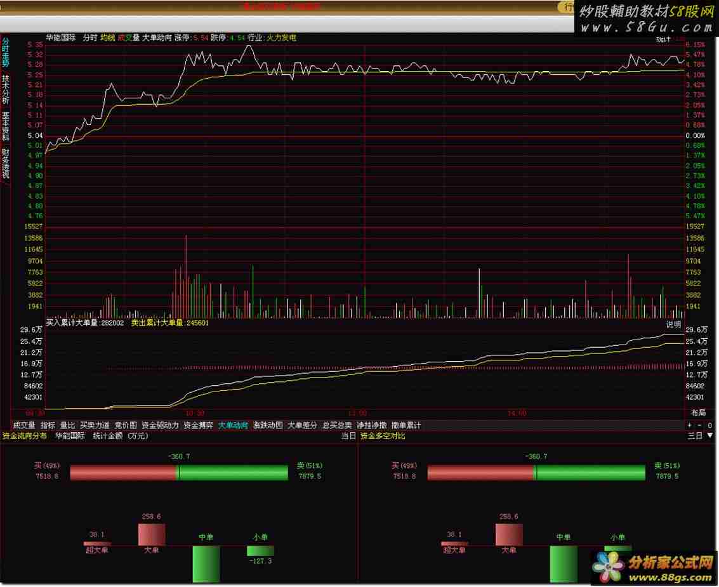Open the 净挂净撤 tab
This screenshot has width=719, height=587.
tap(371, 425)
